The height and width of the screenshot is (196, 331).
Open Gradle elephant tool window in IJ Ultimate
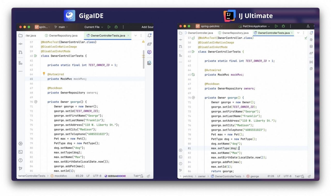coord(311,53)
